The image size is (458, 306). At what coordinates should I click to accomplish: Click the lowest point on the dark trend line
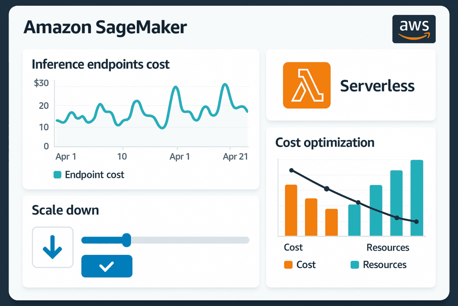[x=416, y=222]
